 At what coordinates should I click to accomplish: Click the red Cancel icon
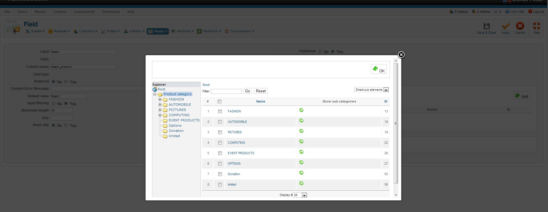click(520, 26)
